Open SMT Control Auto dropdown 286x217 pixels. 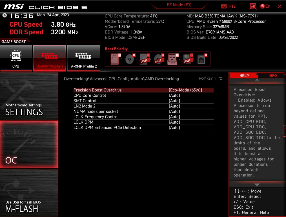174,101
